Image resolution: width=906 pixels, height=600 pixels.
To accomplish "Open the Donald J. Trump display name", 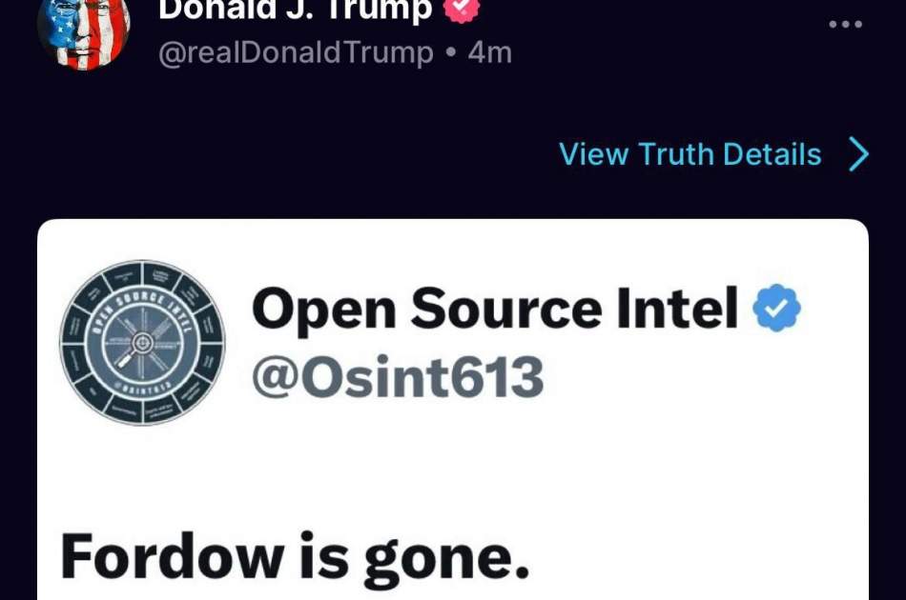I will 296,8.
